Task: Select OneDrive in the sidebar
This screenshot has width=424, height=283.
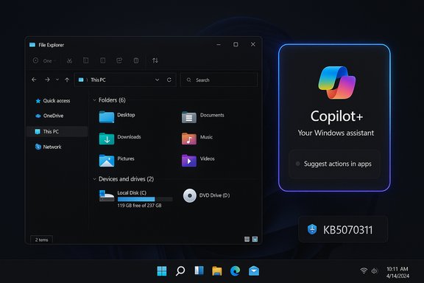Action: click(x=49, y=116)
